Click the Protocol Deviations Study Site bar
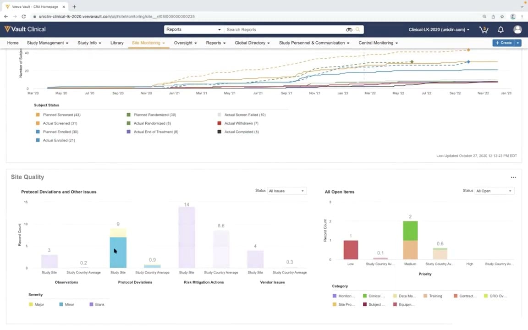The height and width of the screenshot is (330, 528). tap(118, 248)
